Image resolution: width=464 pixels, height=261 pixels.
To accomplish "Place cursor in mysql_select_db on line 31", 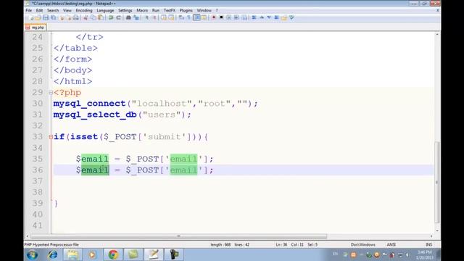I will [x=95, y=115].
